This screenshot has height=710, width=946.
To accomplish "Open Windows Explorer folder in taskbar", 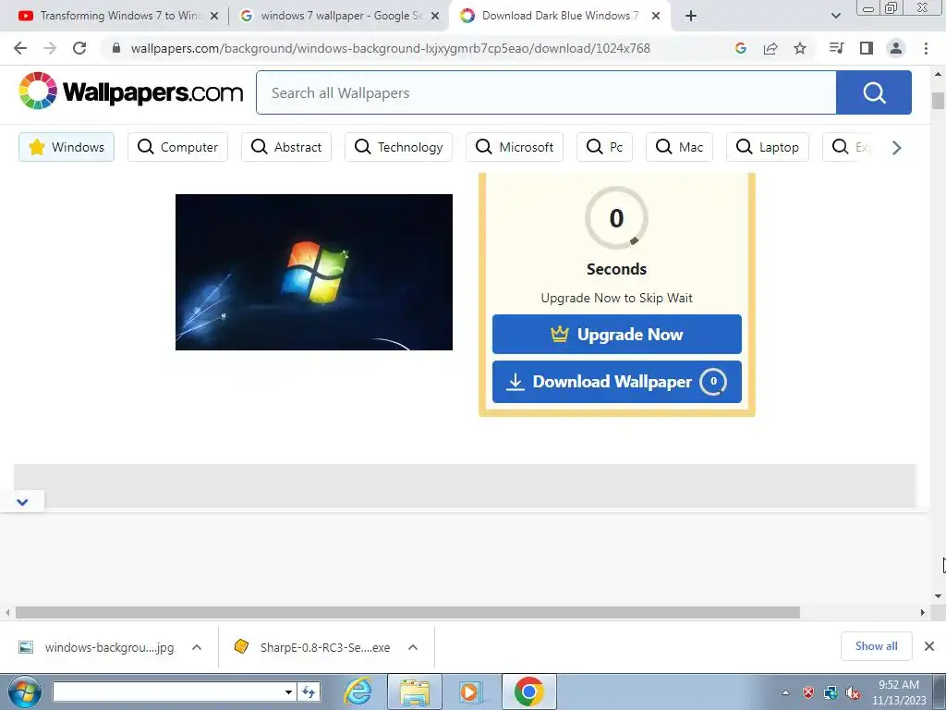I will pos(415,692).
